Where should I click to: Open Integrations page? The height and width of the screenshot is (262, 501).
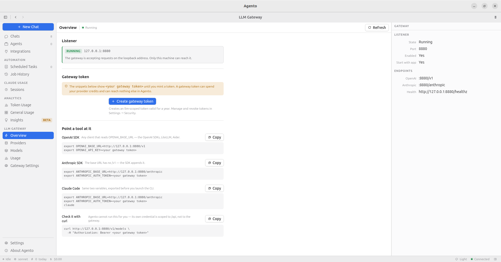28,51
